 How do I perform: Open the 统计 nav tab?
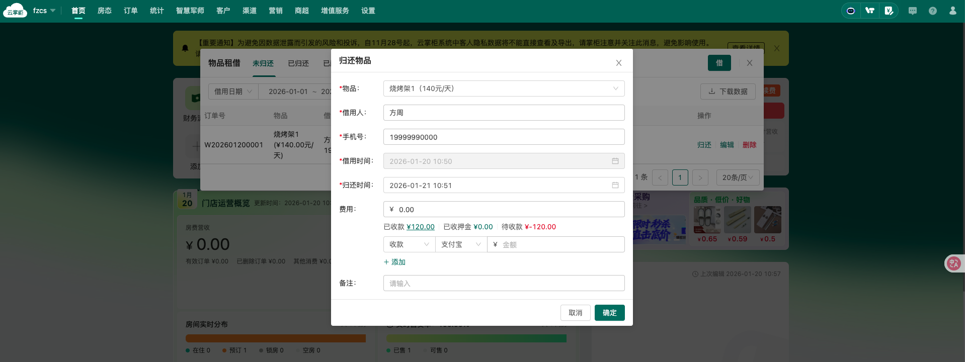tap(157, 11)
